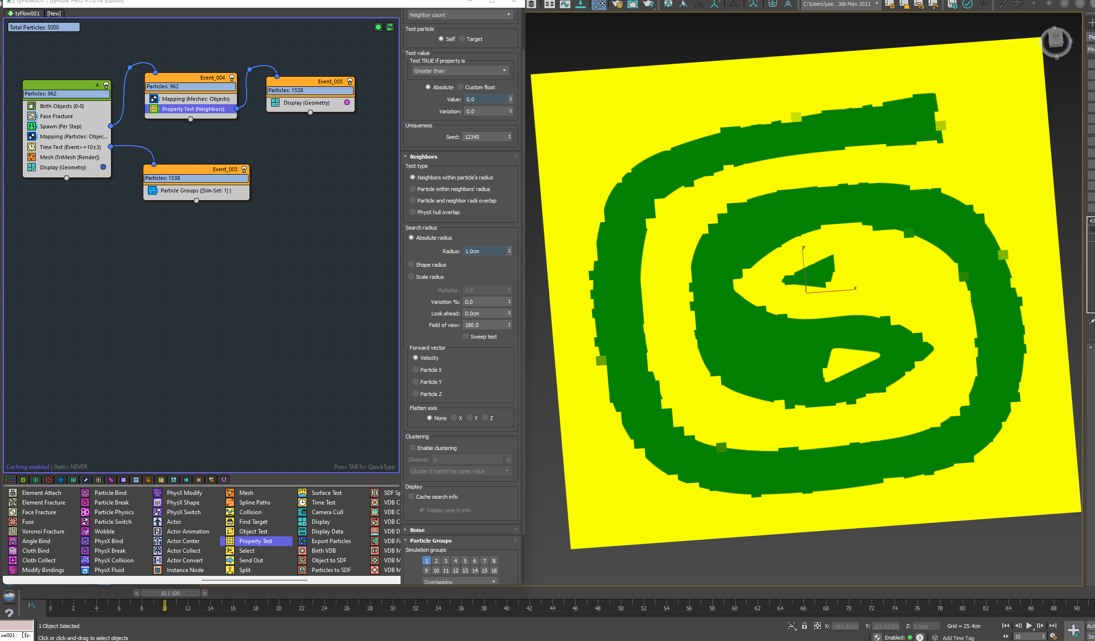Viewport: 1095px width, 641px height.
Task: Choose Shape radius search option
Action: coord(411,264)
